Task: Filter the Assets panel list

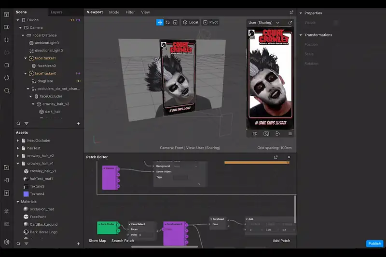Action: (27, 244)
